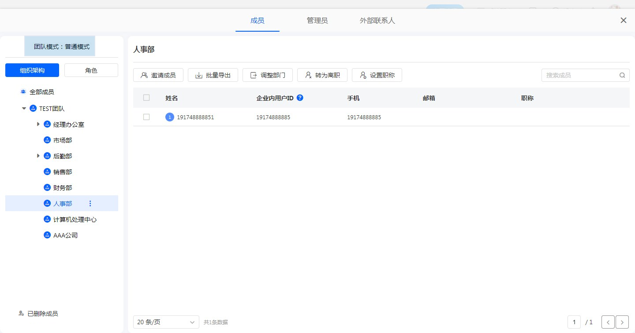Click the 市场部 department icon
635x333 pixels.
tap(47, 140)
